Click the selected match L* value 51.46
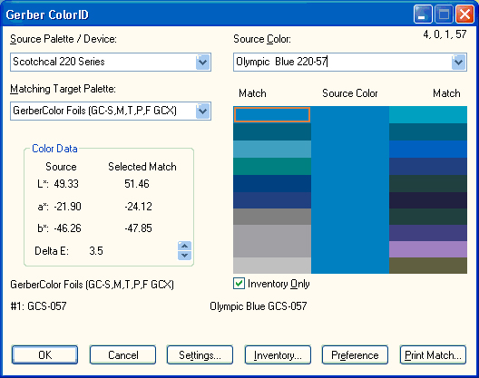 point(137,184)
